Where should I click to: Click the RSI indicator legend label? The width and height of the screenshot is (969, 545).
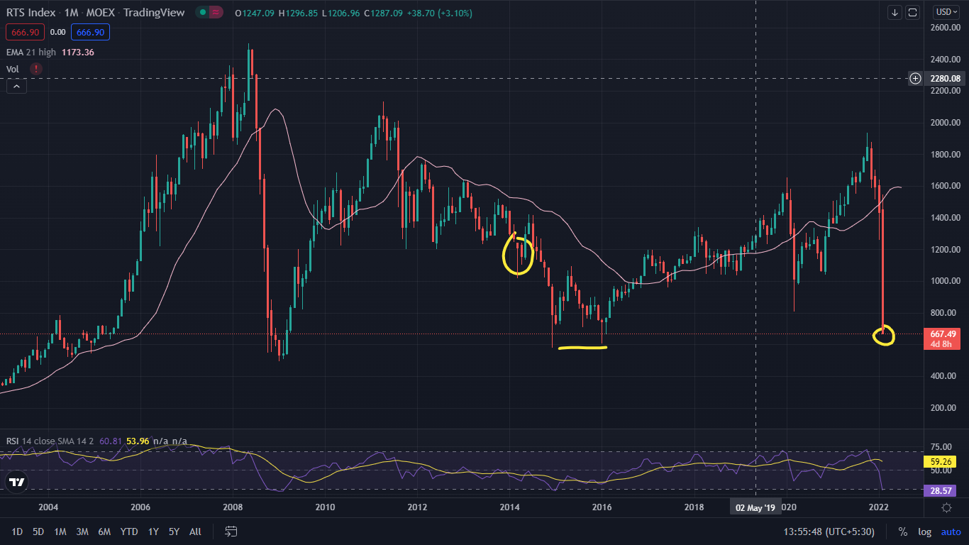13,441
